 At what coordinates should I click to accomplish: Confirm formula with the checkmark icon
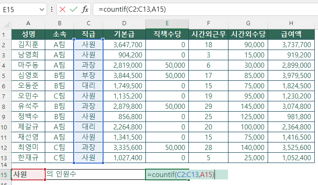(73, 9)
